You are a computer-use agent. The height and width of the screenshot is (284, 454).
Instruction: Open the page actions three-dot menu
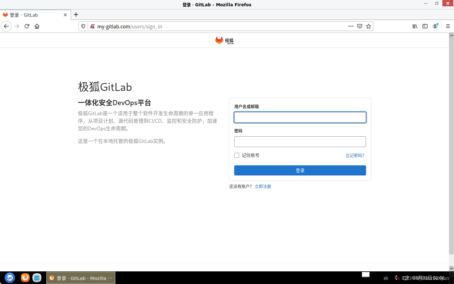[x=351, y=26]
